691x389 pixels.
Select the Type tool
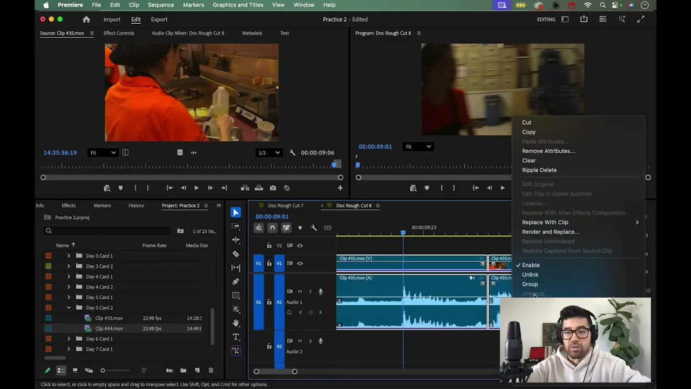(236, 337)
